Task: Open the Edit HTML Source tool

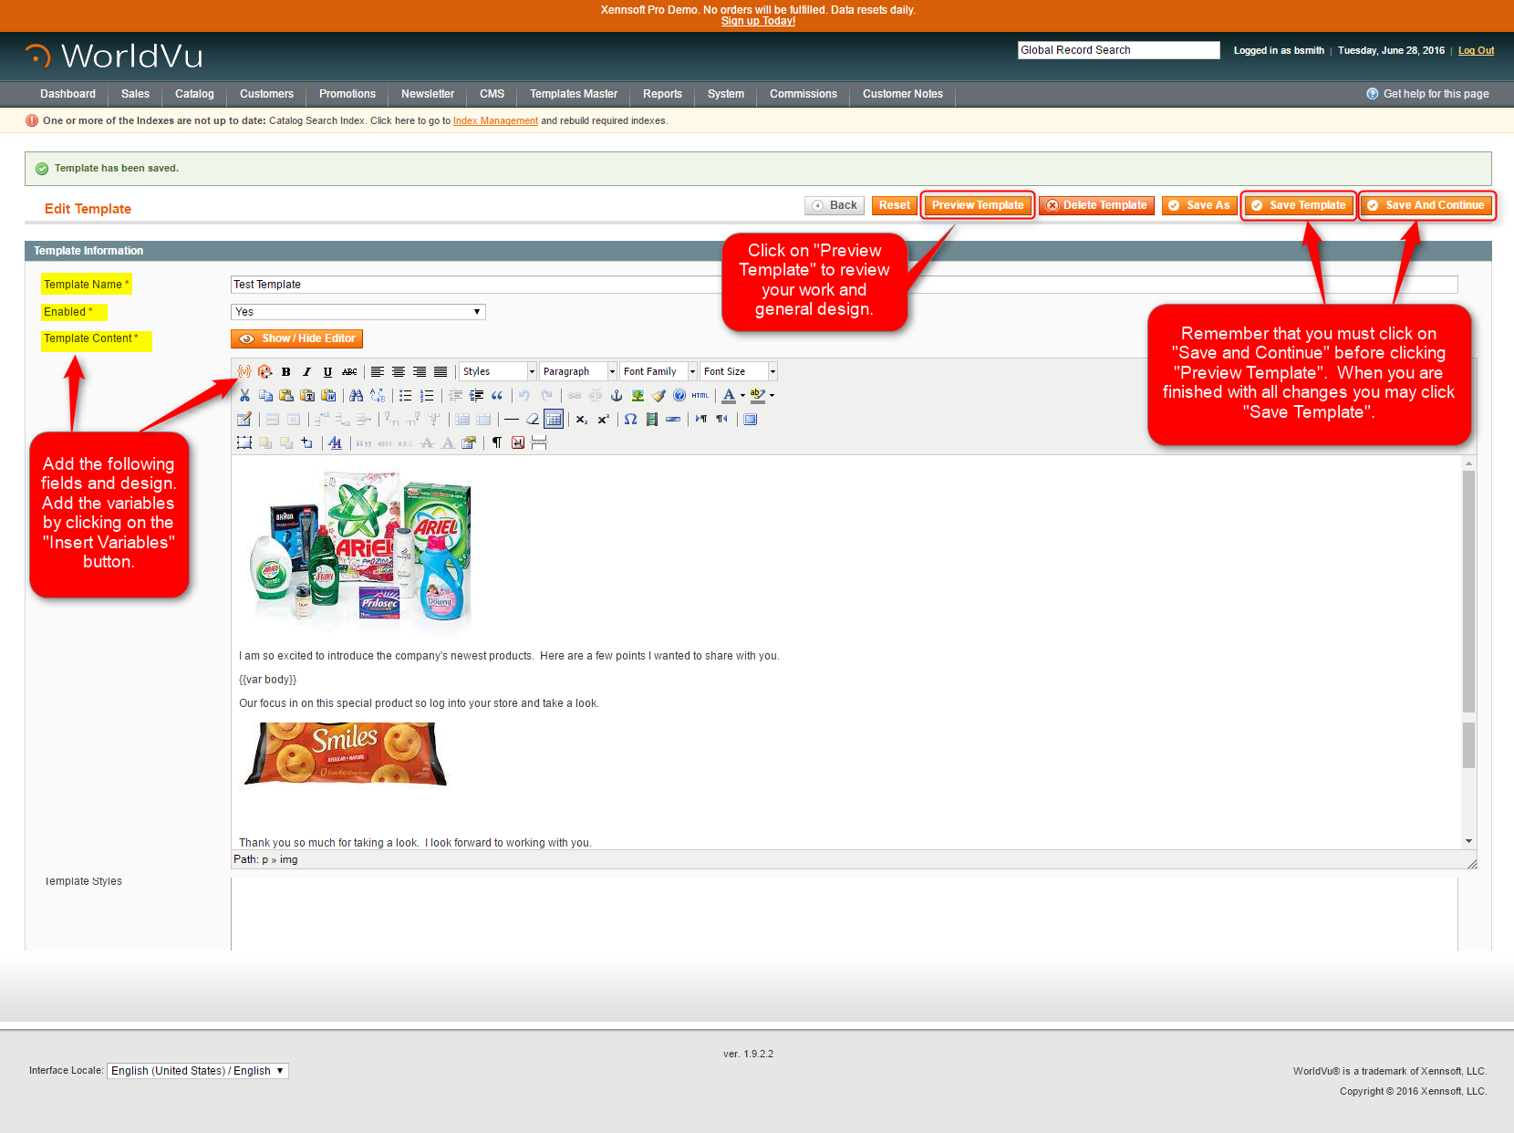Action: (x=700, y=395)
